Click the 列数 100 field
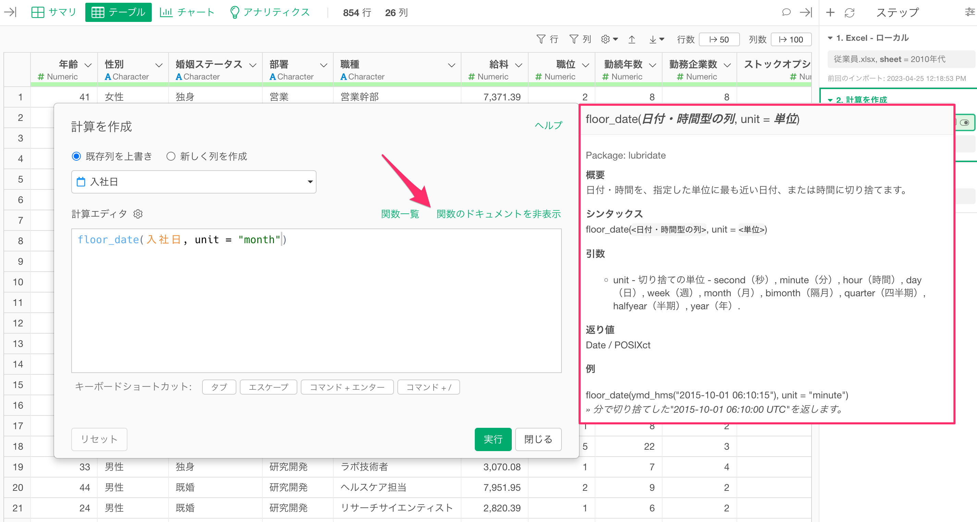This screenshot has width=977, height=522. [791, 39]
